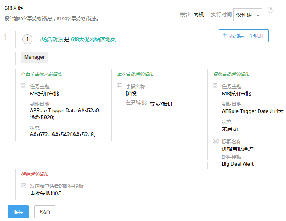Click the circled number 1 criteria badge
The height and width of the screenshot is (221, 286).
(27, 39)
